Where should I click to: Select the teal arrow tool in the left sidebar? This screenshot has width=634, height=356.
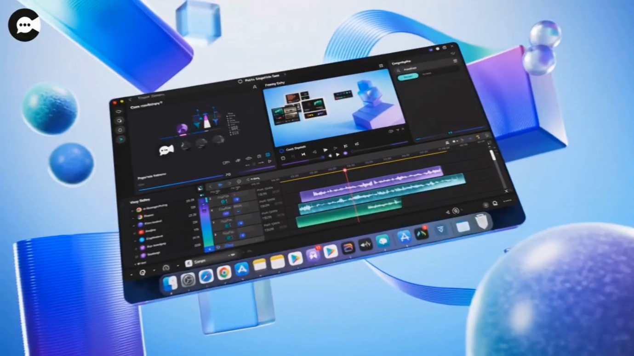pos(121,139)
